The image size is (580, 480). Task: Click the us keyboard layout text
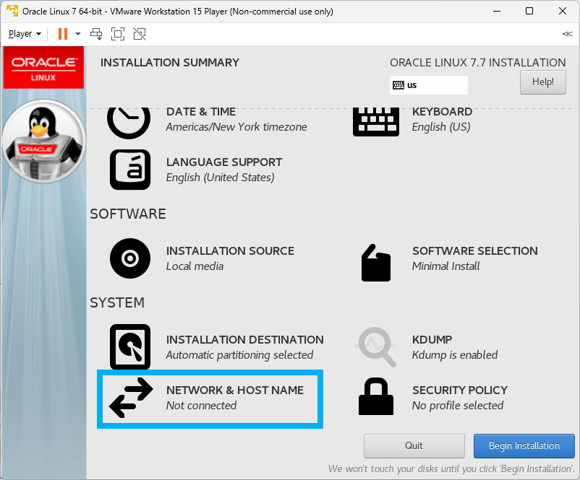(411, 85)
